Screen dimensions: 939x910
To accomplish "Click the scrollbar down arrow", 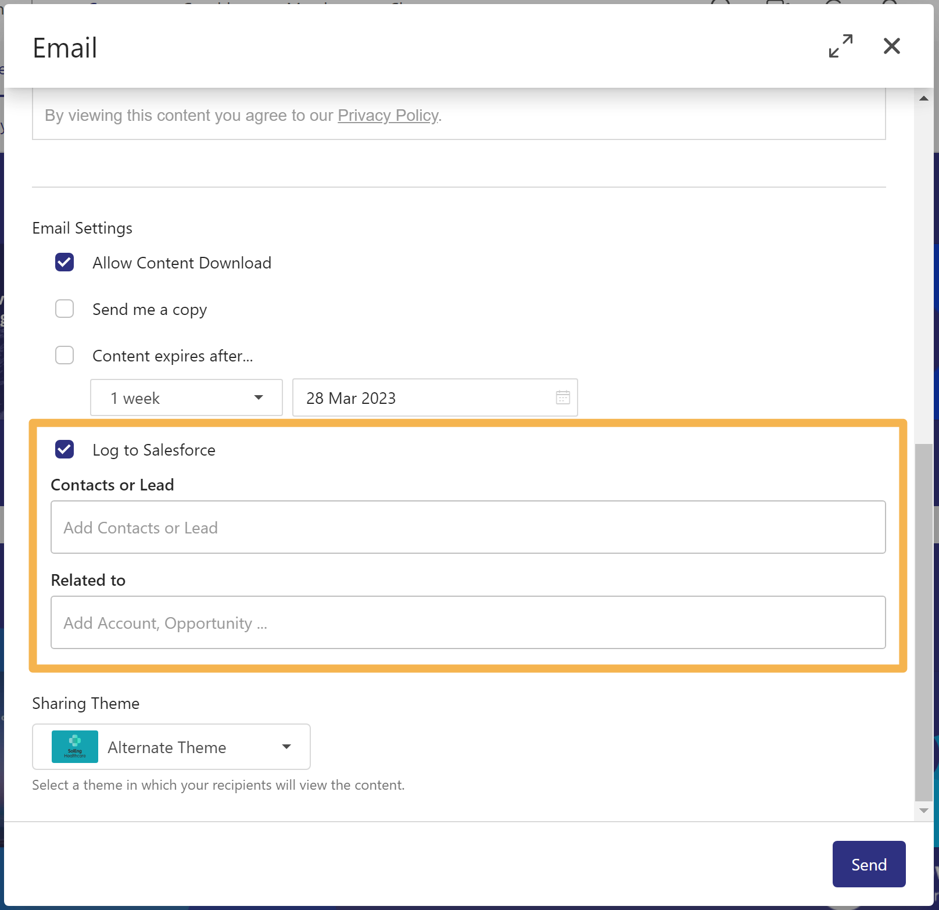I will [923, 811].
